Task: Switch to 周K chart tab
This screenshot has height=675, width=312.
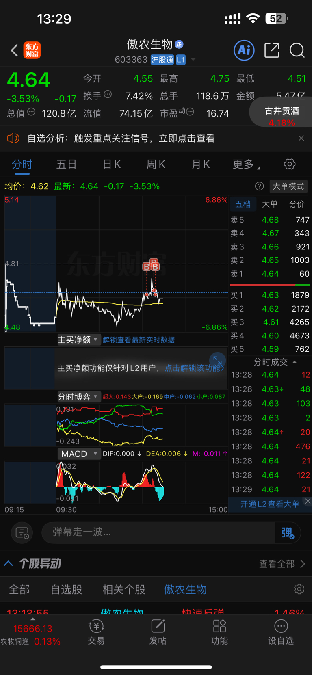Action: (x=156, y=164)
